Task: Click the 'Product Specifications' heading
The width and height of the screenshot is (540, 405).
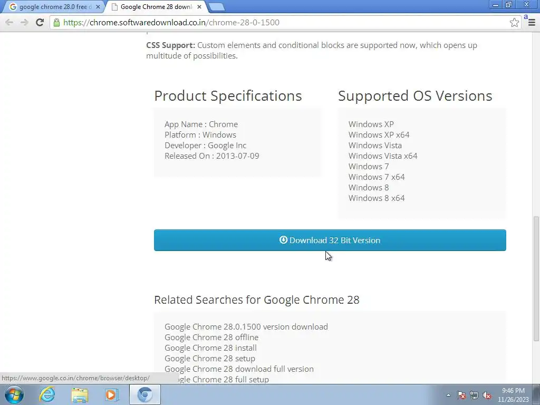Action: point(228,96)
